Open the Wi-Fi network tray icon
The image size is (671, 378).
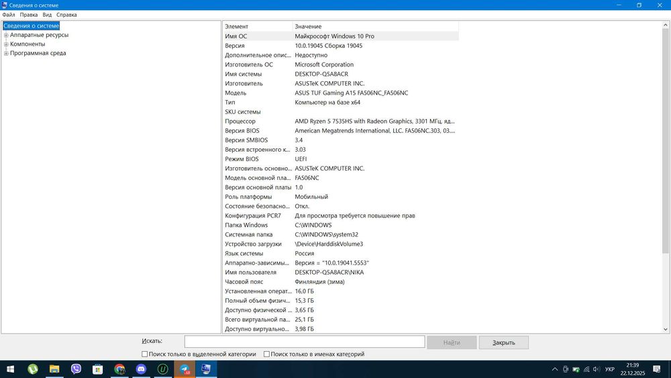pyautogui.click(x=586, y=369)
